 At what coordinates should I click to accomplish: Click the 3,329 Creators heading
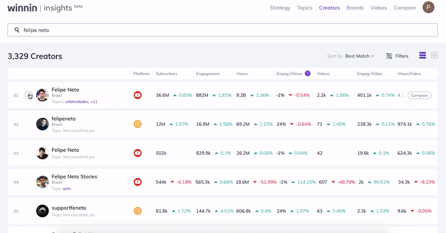pos(35,56)
